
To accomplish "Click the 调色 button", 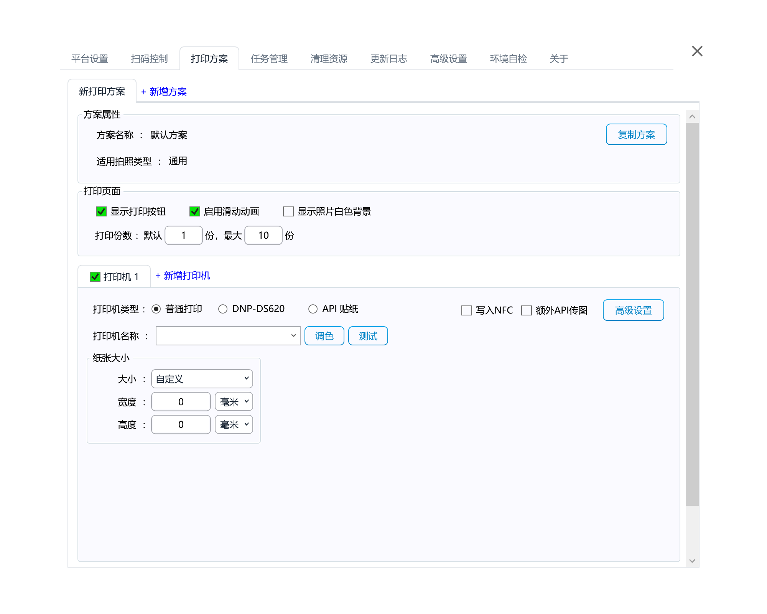I will click(x=324, y=336).
